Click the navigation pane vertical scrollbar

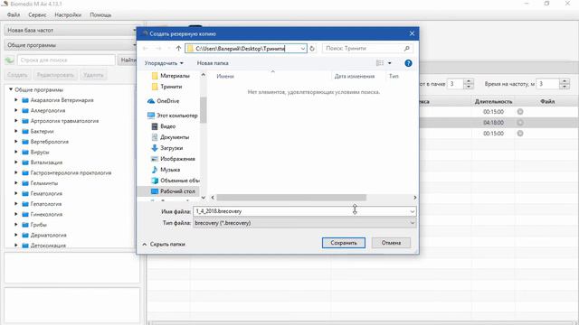[x=203, y=110]
